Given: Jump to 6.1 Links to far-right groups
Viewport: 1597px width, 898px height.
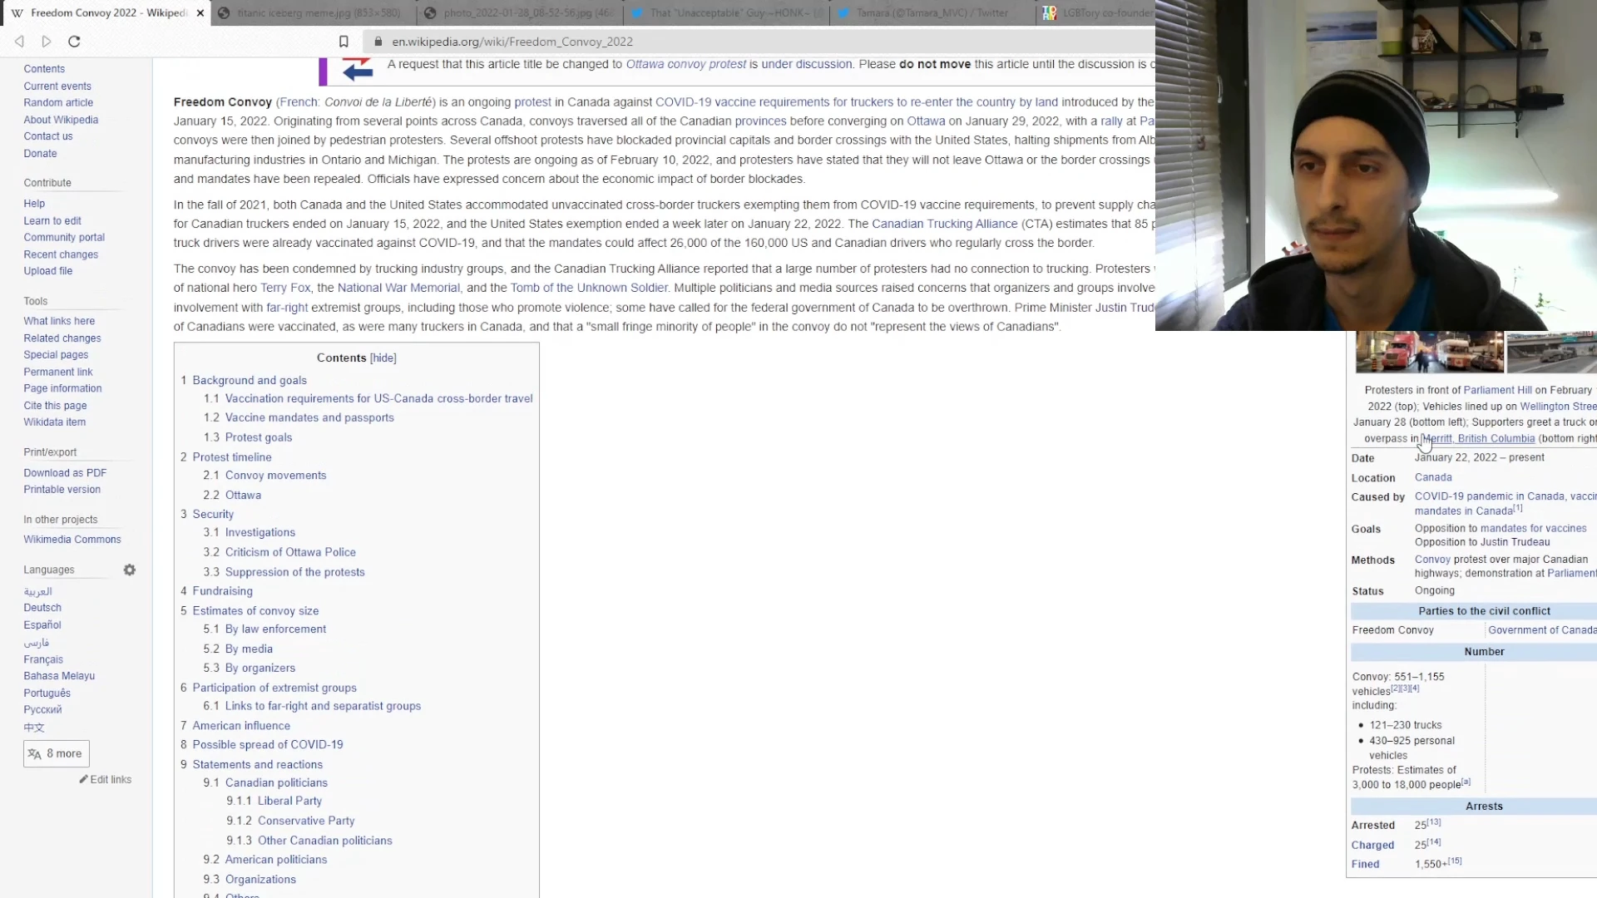Looking at the screenshot, I should [x=312, y=706].
